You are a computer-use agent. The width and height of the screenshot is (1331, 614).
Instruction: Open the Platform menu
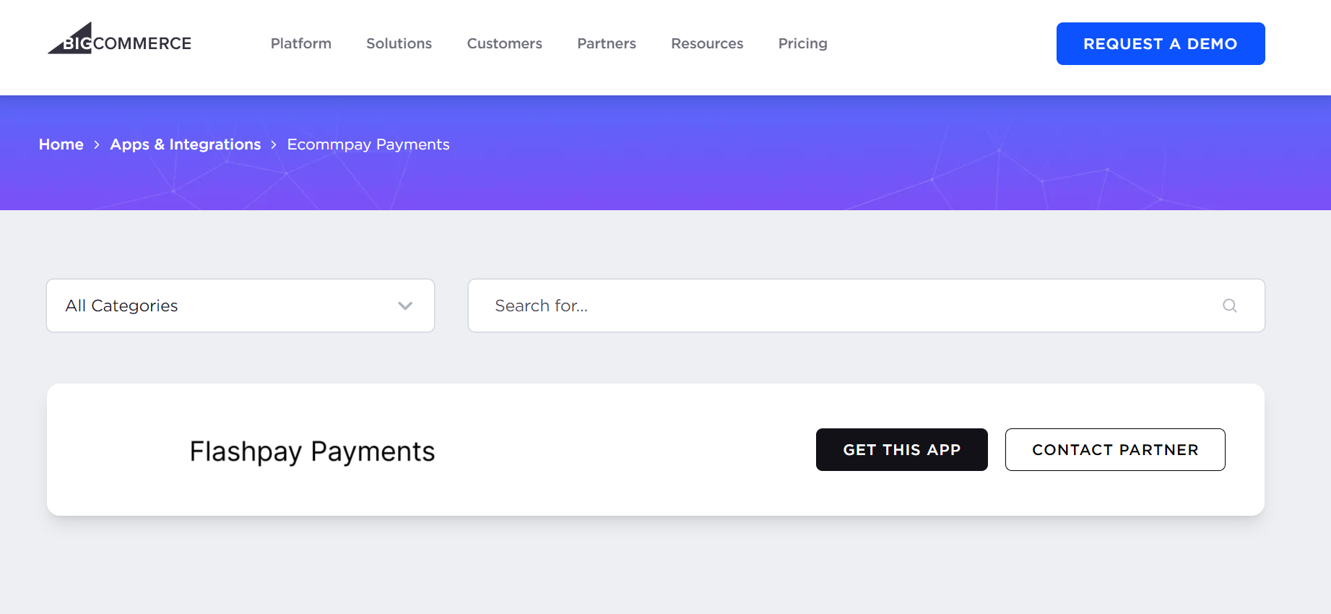pos(300,43)
